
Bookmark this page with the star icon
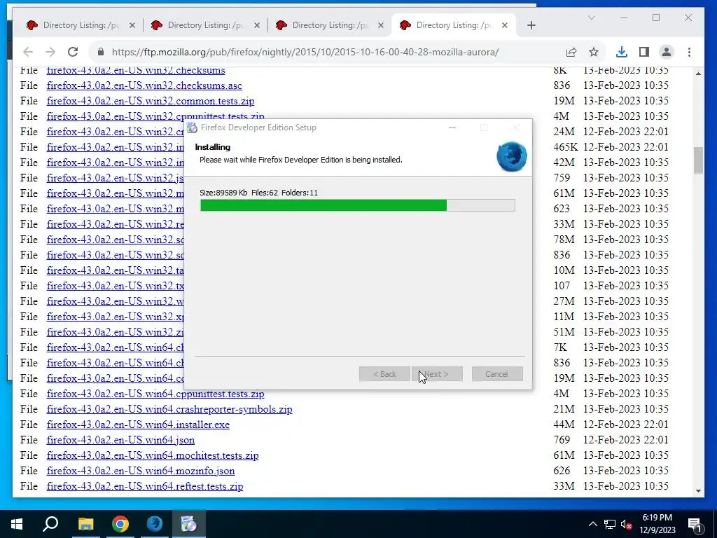point(594,52)
